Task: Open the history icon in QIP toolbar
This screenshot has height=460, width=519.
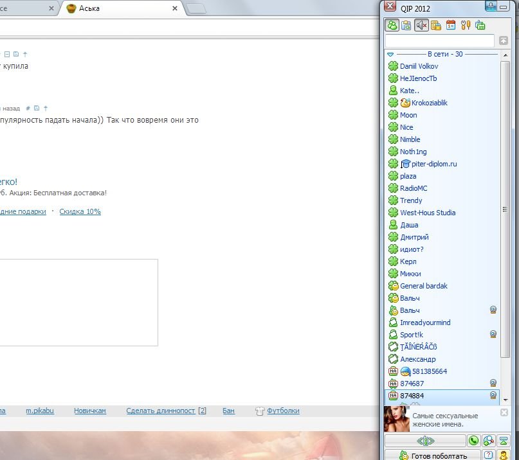Action: [x=406, y=26]
